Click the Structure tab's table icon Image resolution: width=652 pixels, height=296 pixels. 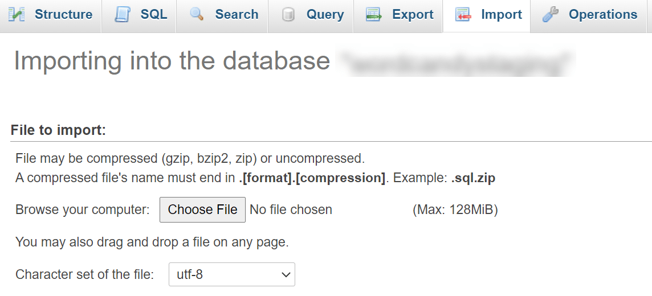pyautogui.click(x=16, y=15)
